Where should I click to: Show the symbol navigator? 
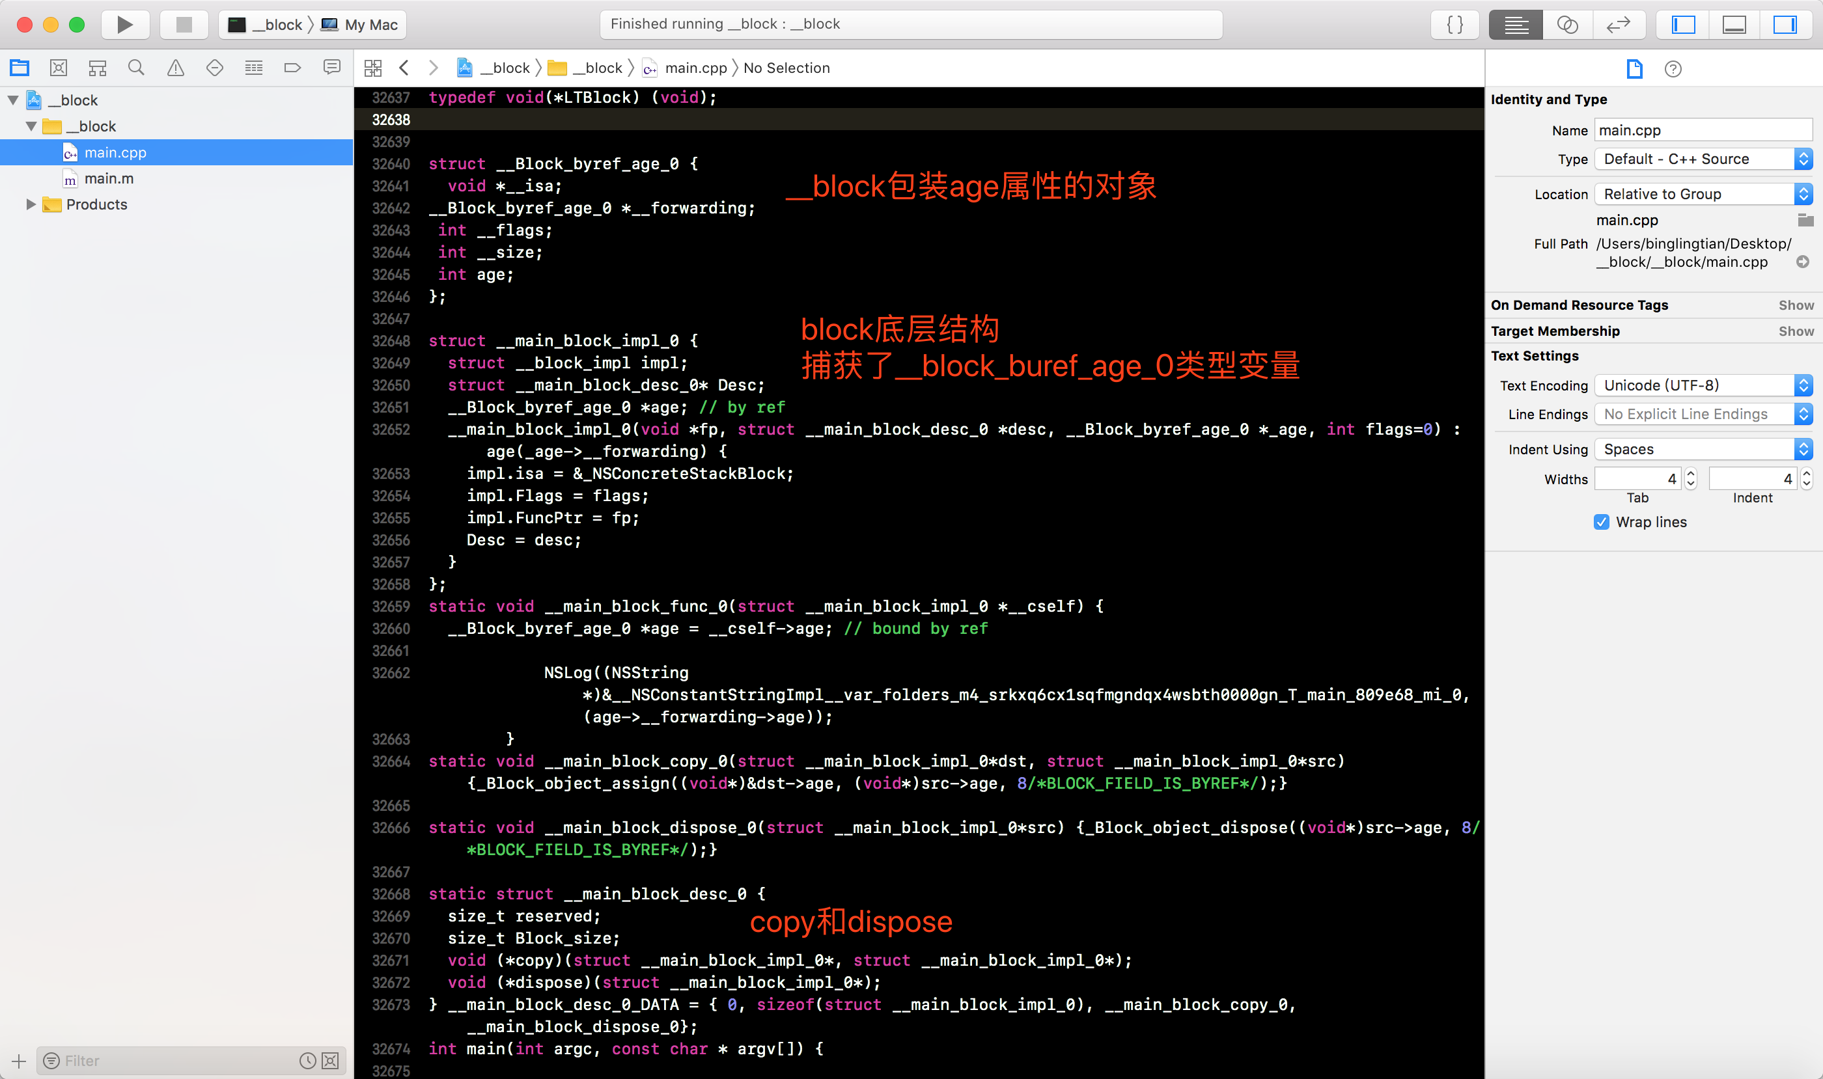pos(98,68)
